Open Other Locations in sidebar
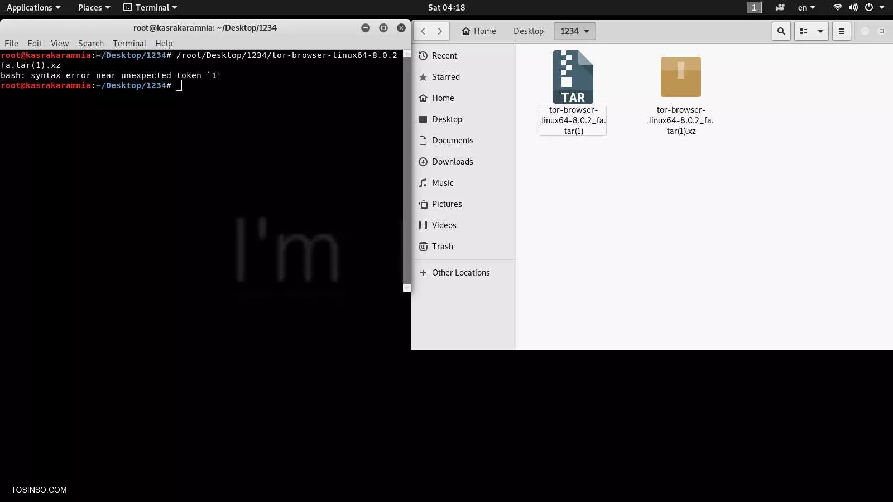This screenshot has height=502, width=893. pyautogui.click(x=460, y=273)
